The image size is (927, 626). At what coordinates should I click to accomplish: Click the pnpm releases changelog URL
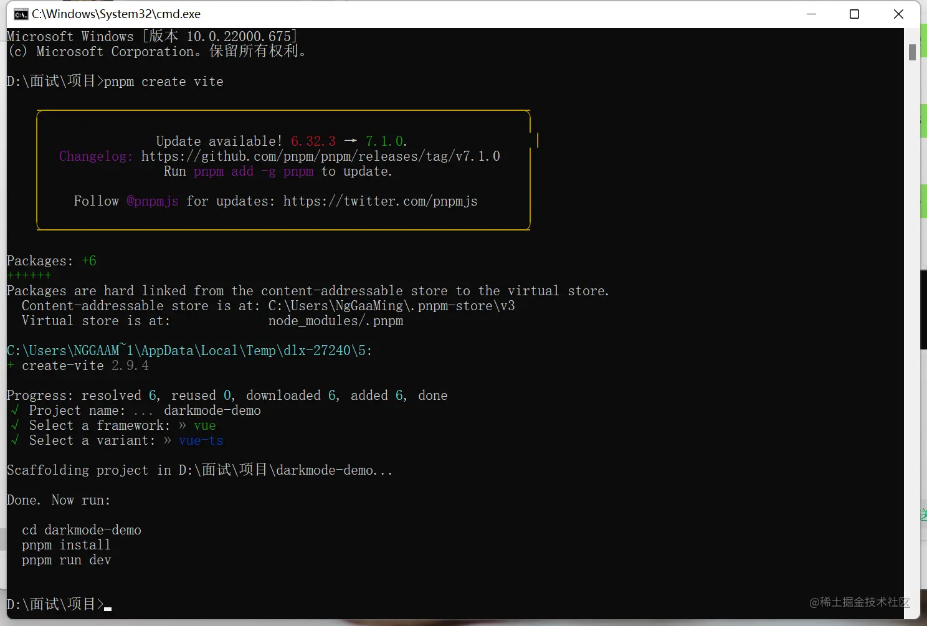(321, 156)
